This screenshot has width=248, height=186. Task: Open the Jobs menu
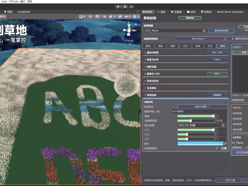point(4,2)
